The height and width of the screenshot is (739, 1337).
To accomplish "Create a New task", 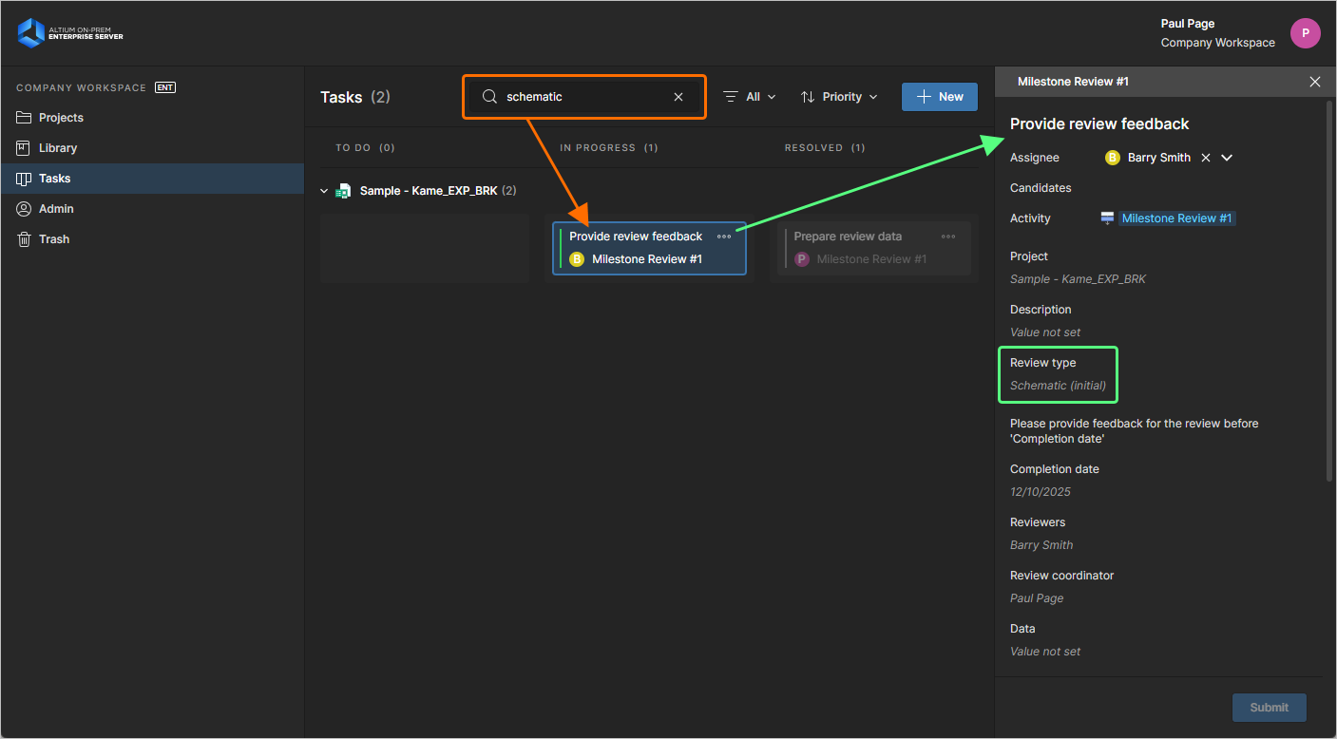I will pyautogui.click(x=939, y=97).
